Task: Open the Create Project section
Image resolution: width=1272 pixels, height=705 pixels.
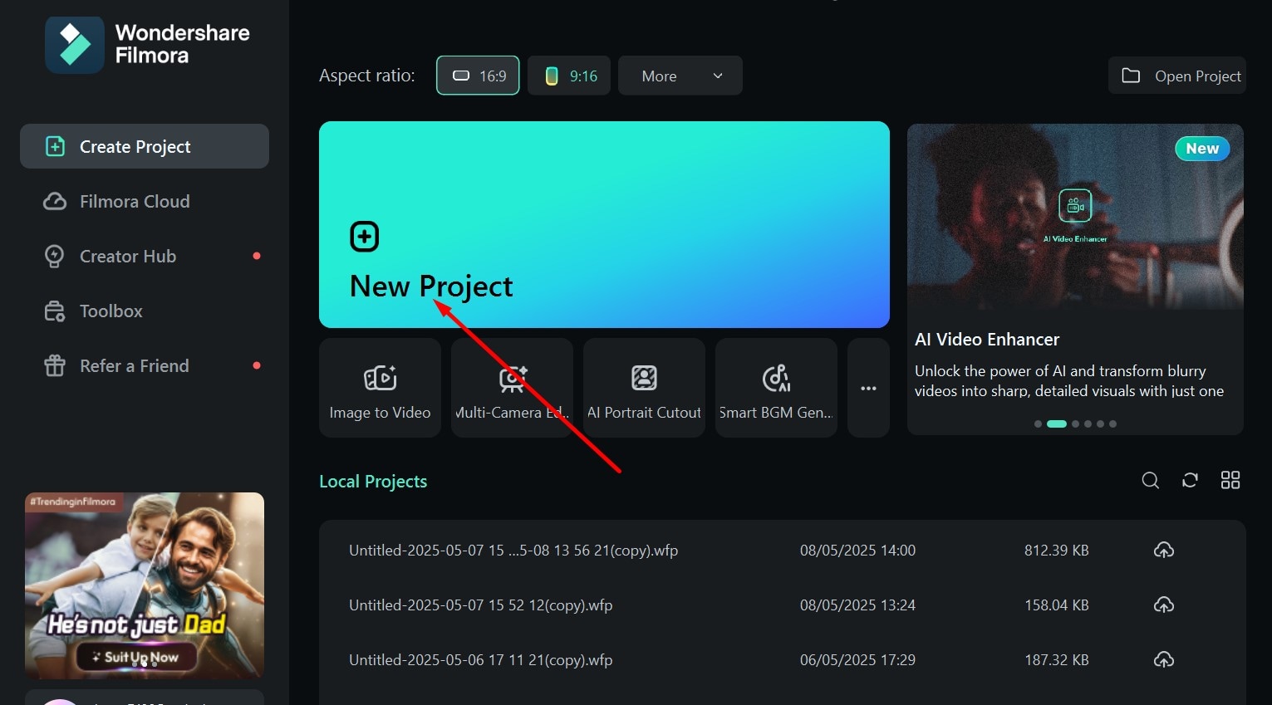Action: [145, 146]
